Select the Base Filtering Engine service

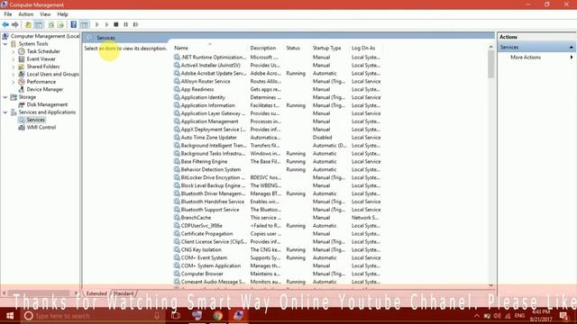(277, 162)
